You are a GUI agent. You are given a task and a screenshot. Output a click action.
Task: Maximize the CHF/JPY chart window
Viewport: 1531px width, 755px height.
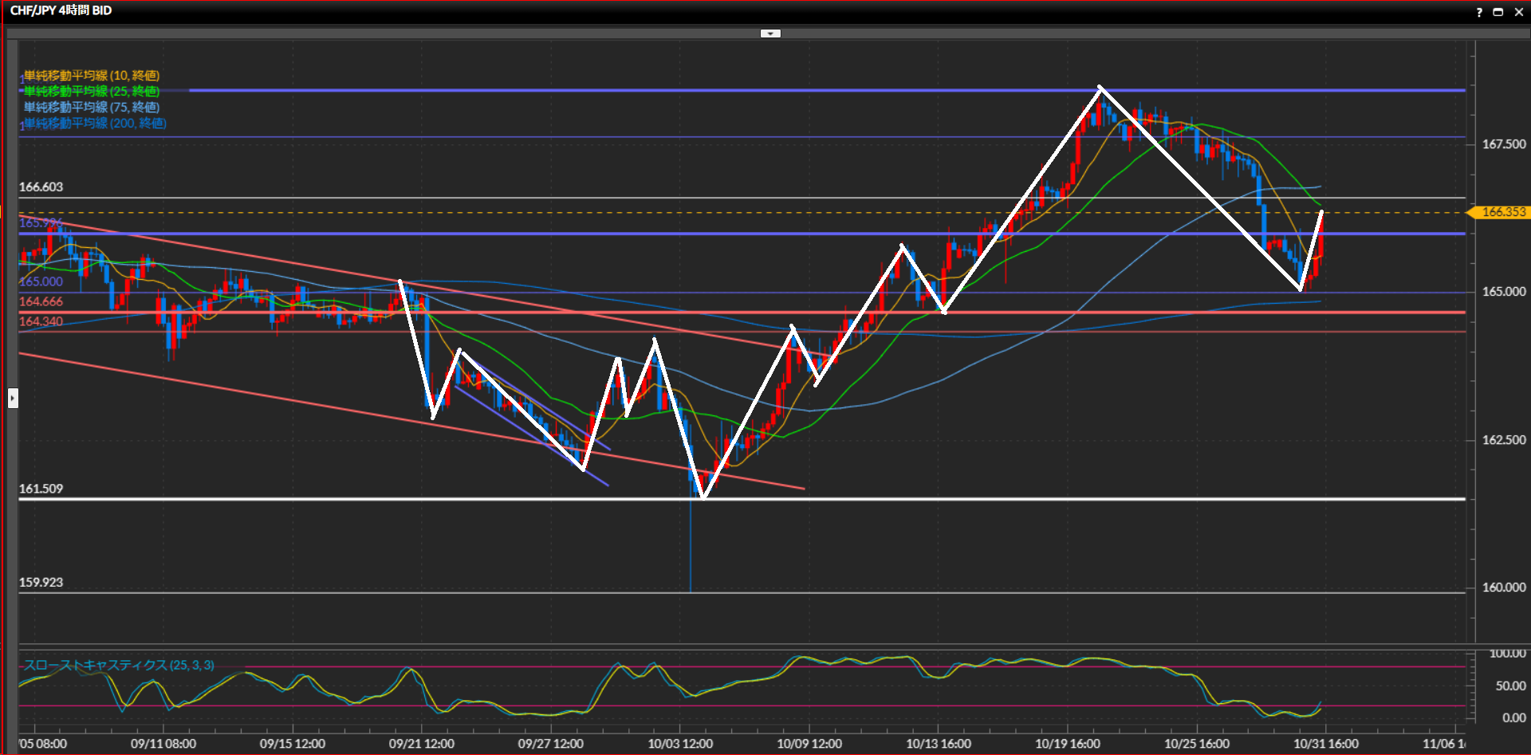tap(1498, 12)
